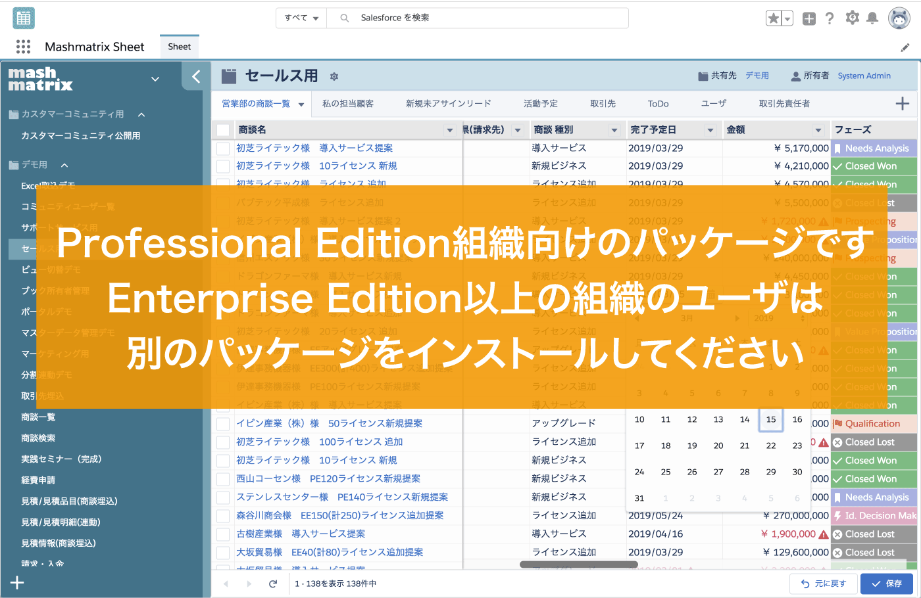The image size is (921, 598).
Task: Check row ステンレスセンター様 PE140
Action: coord(224,497)
